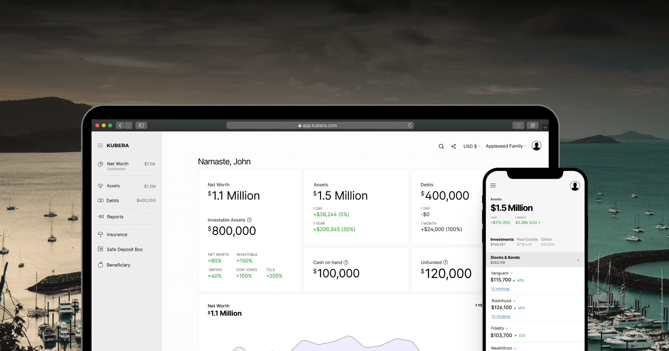Screen dimensions: 669x351
Task: Click the browser sidebar toggle icon
Action: [141, 125]
